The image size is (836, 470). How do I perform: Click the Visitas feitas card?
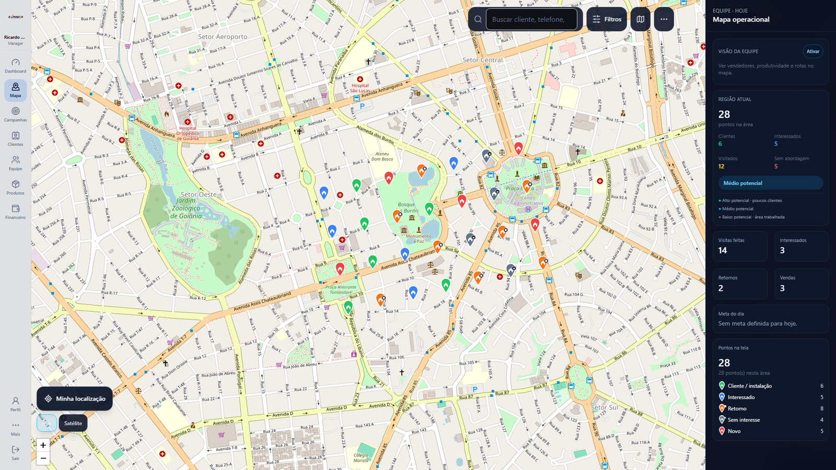coord(740,246)
